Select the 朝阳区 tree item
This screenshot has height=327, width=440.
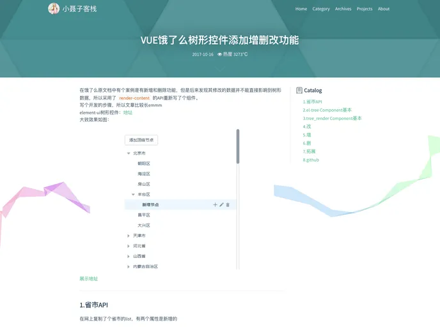[144, 163]
